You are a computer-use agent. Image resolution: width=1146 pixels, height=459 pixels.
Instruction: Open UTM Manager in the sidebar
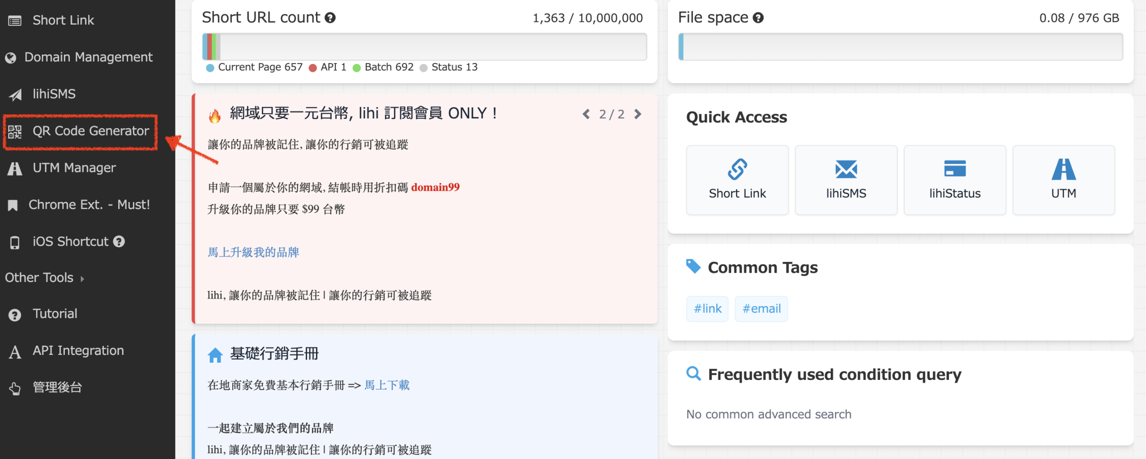point(74,168)
